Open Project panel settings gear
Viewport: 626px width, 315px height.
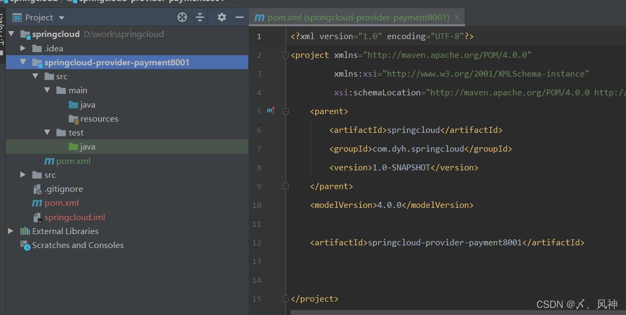tap(222, 17)
